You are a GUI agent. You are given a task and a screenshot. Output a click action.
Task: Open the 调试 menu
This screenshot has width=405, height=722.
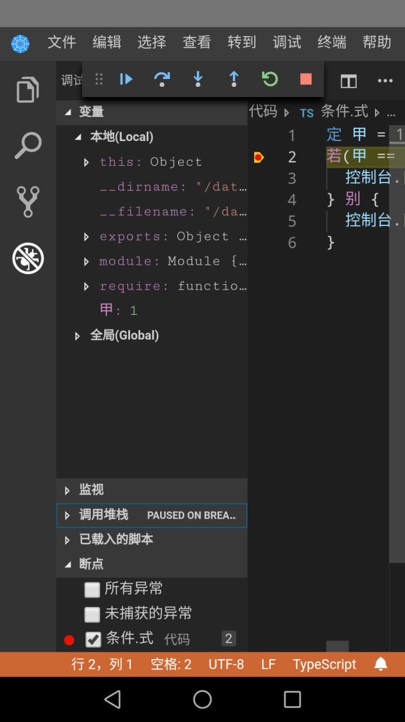[x=286, y=41]
